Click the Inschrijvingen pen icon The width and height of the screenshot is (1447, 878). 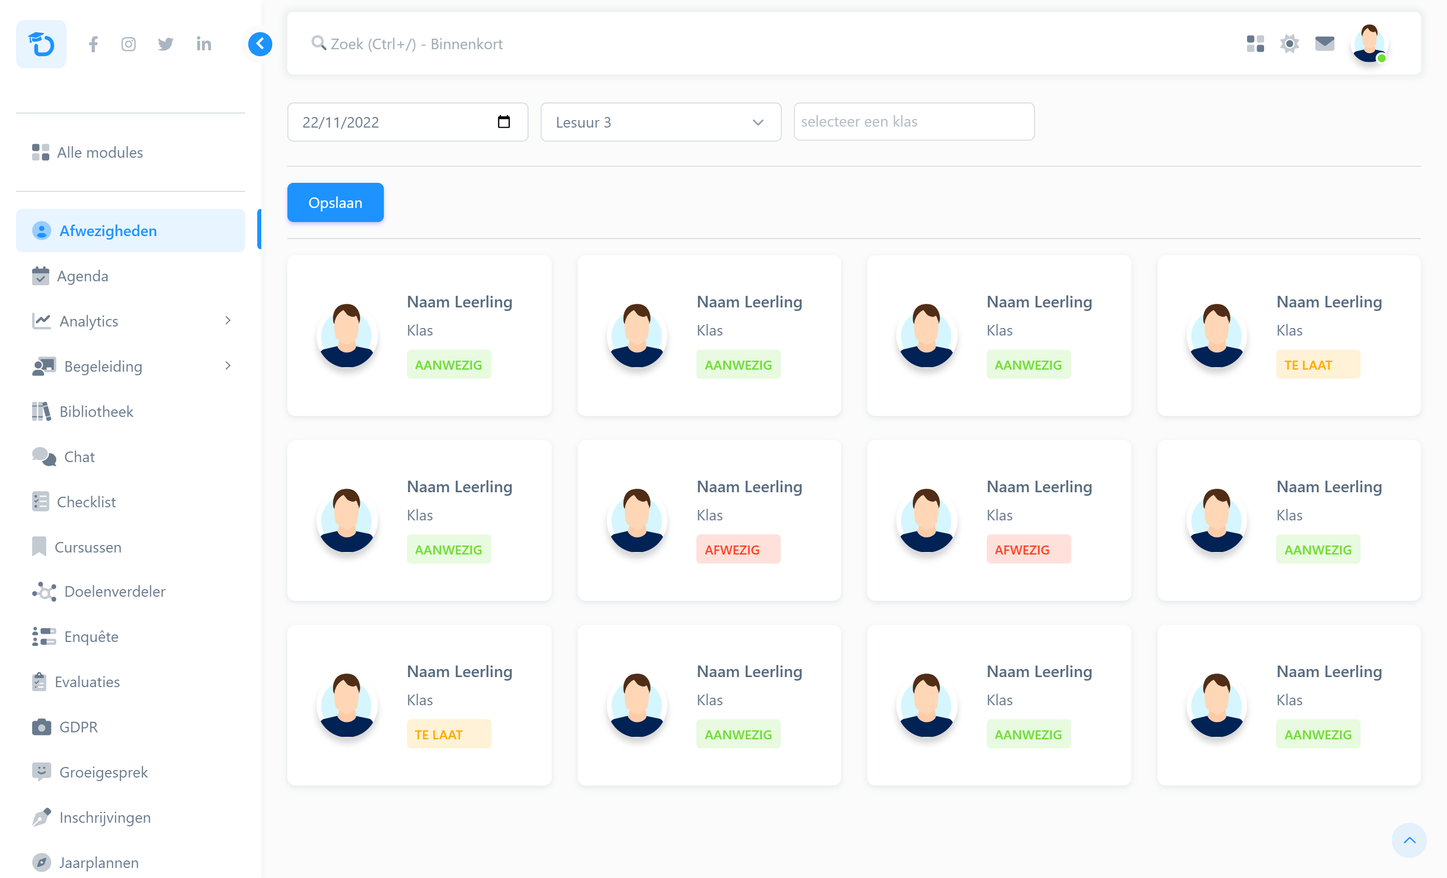42,817
